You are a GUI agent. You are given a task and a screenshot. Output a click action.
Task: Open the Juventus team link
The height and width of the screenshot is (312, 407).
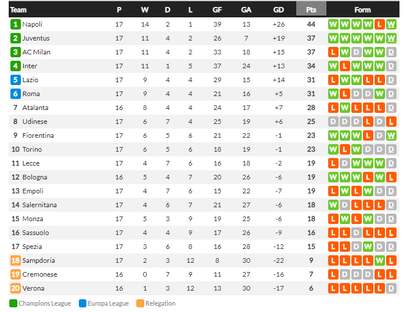click(x=36, y=38)
